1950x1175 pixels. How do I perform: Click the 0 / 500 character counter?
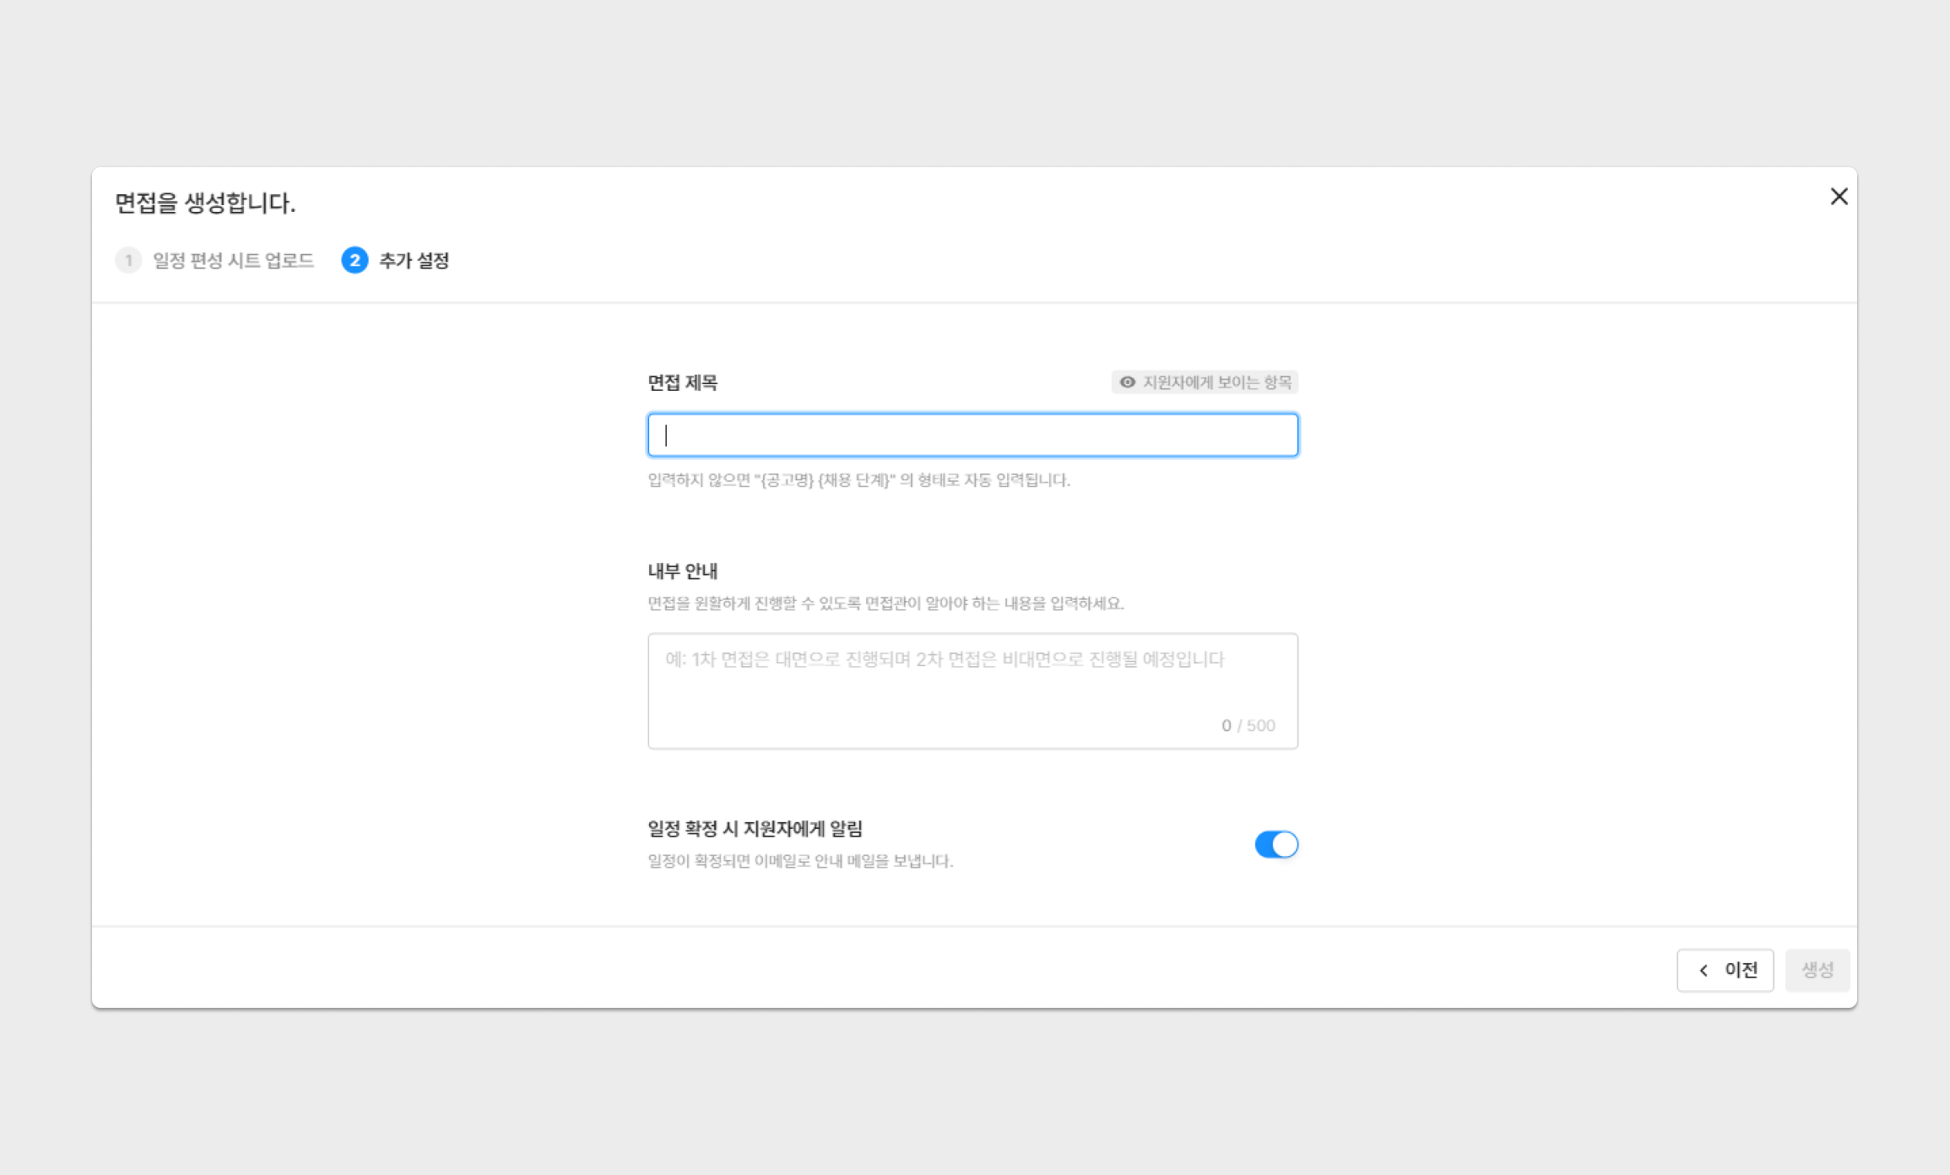point(1248,725)
